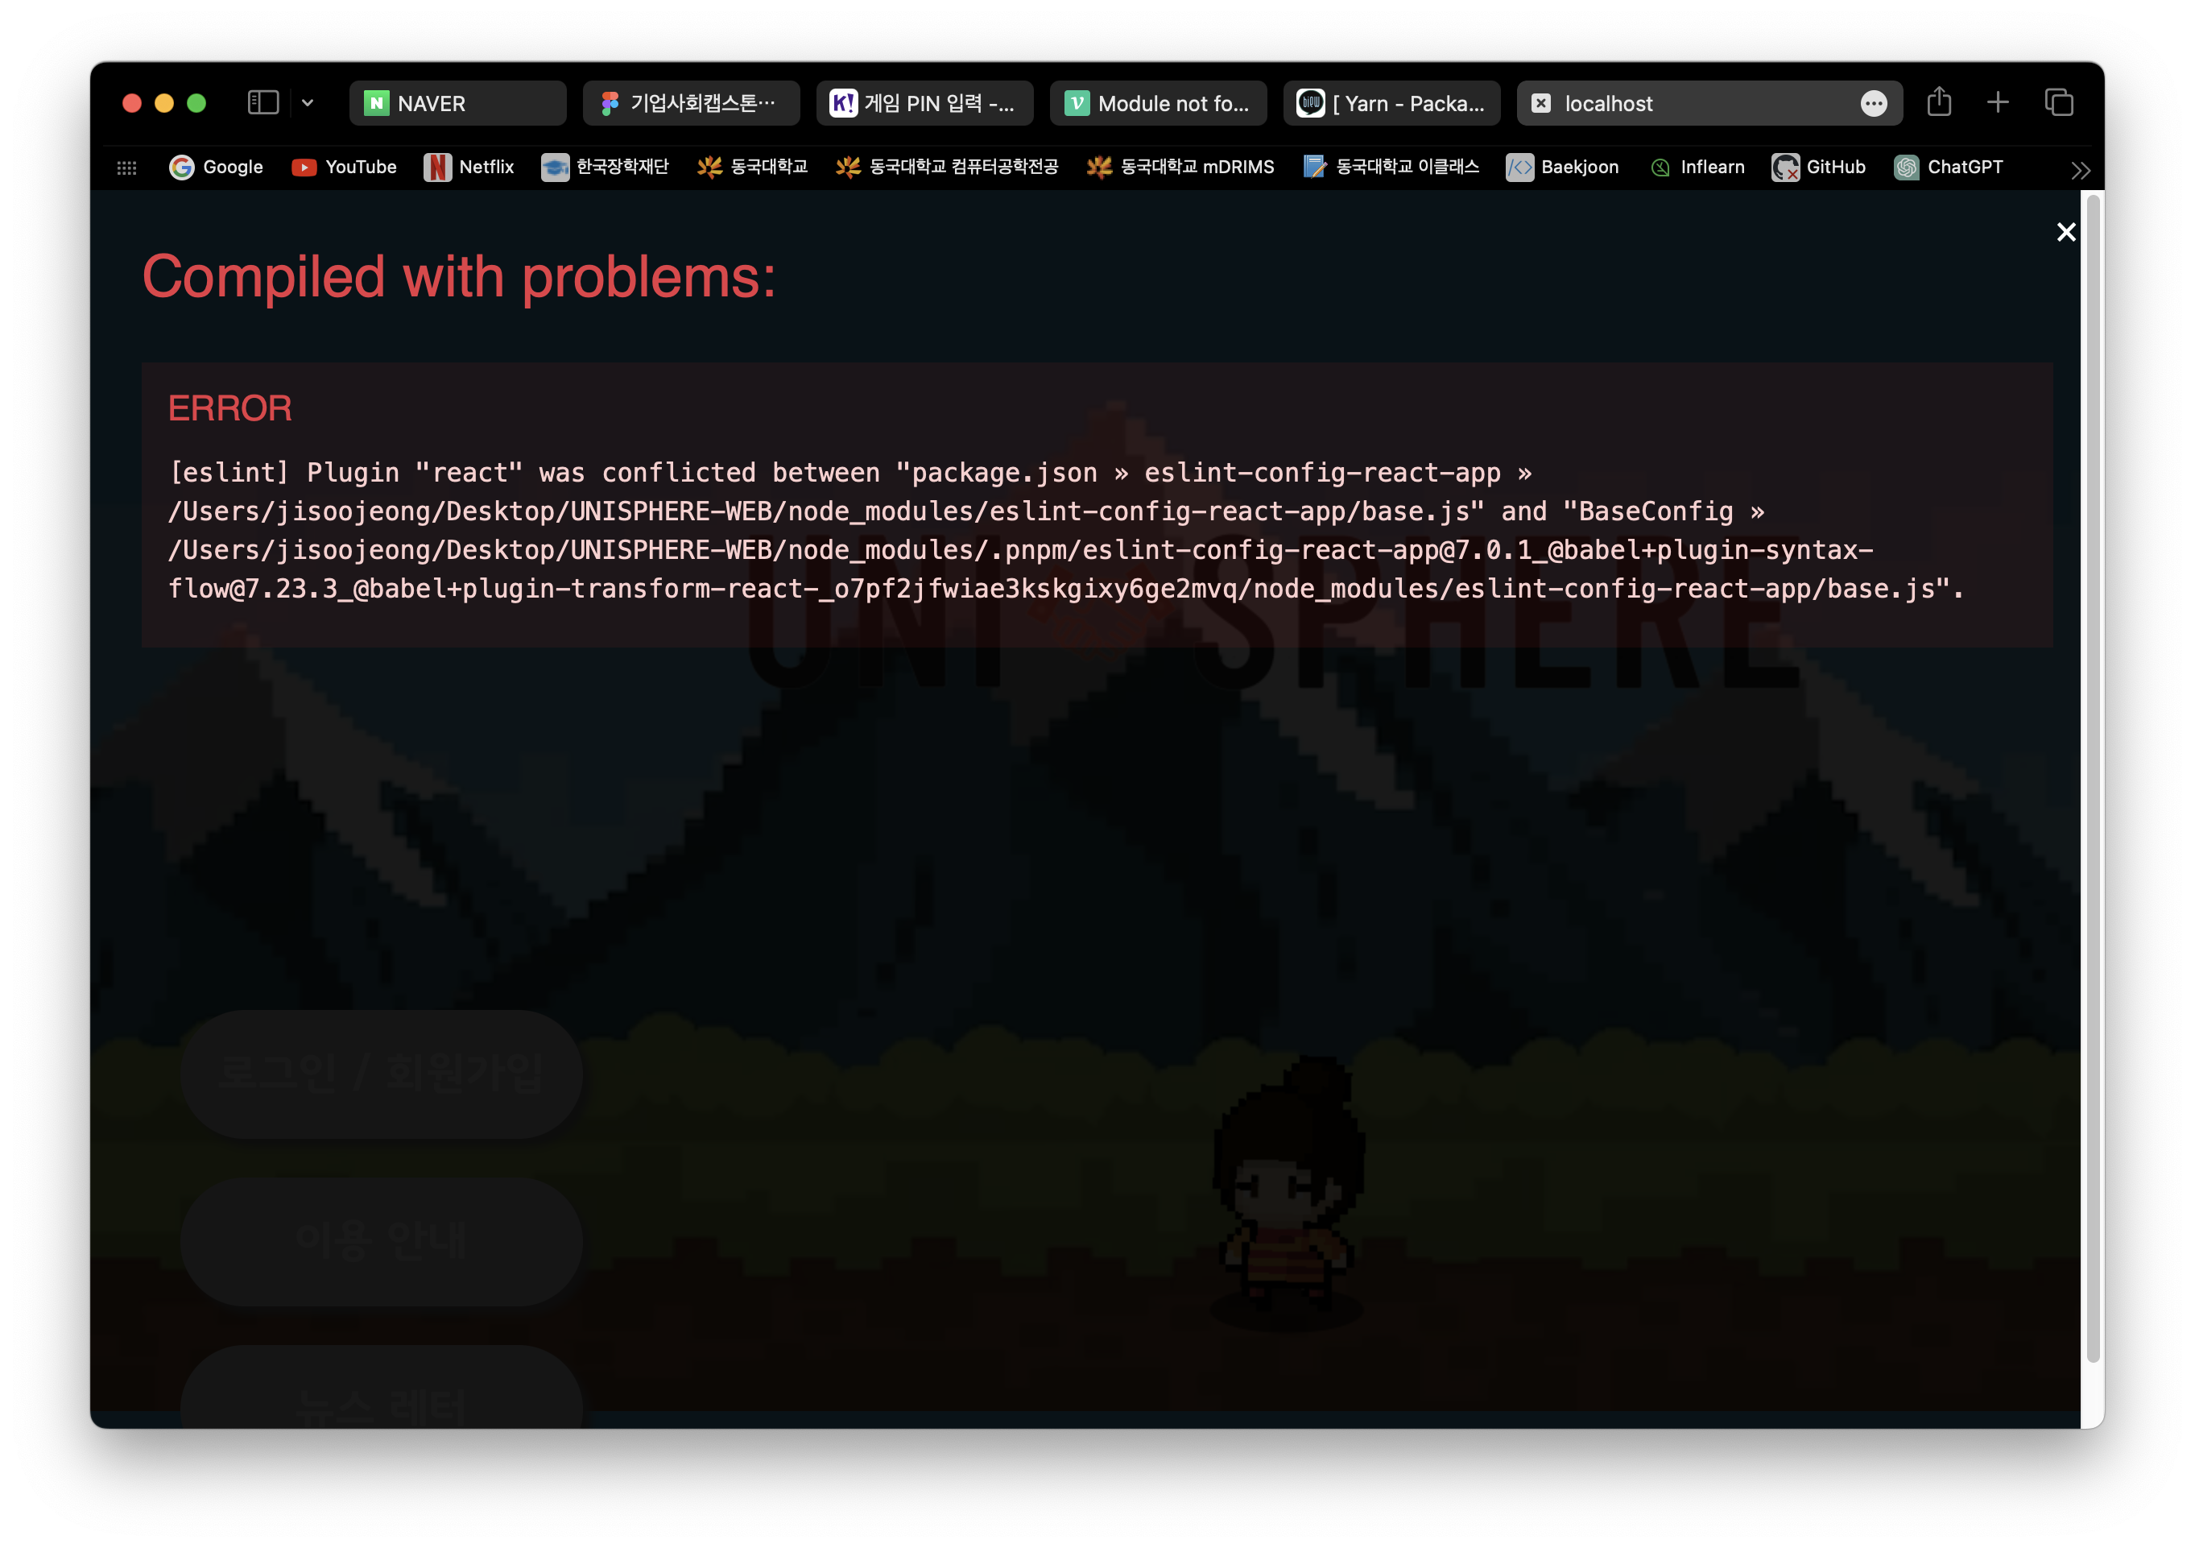This screenshot has height=1548, width=2195.
Task: Click the YouTube play icon in bookmarks
Action: (x=304, y=168)
